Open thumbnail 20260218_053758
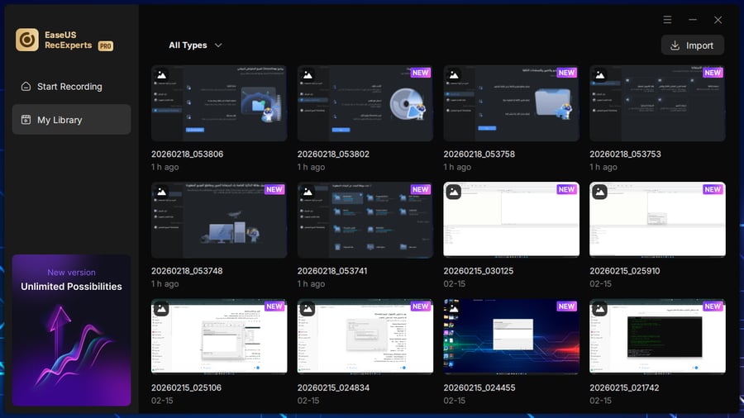This screenshot has width=744, height=418. (x=512, y=103)
